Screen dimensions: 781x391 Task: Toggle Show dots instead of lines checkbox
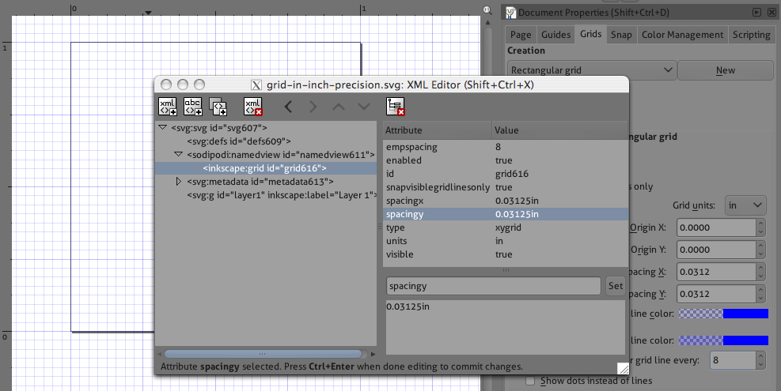click(530, 381)
